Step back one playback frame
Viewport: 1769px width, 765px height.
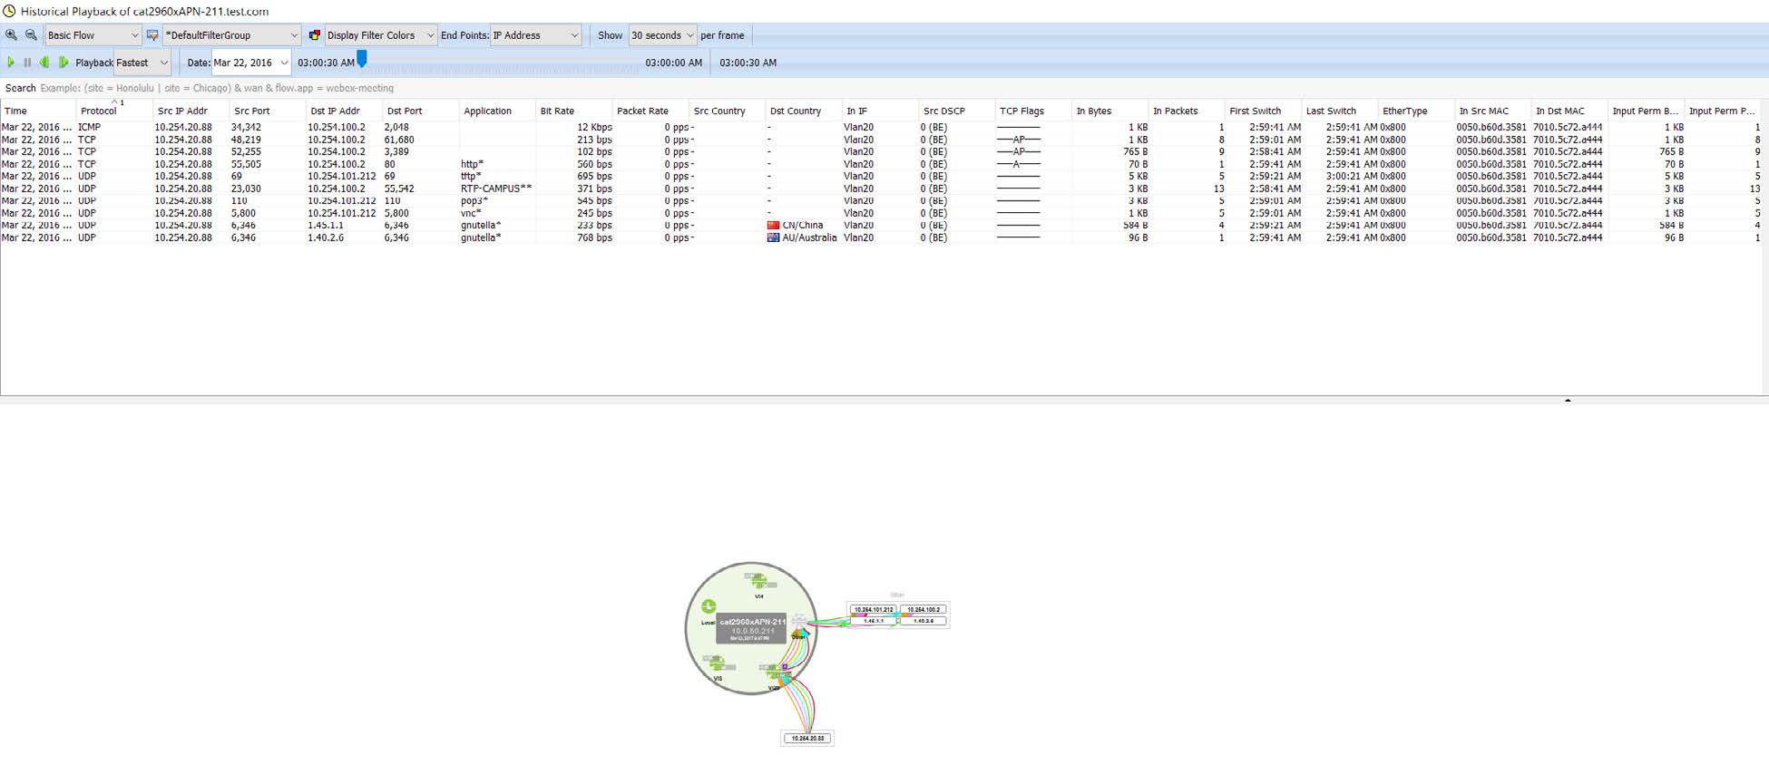click(44, 63)
